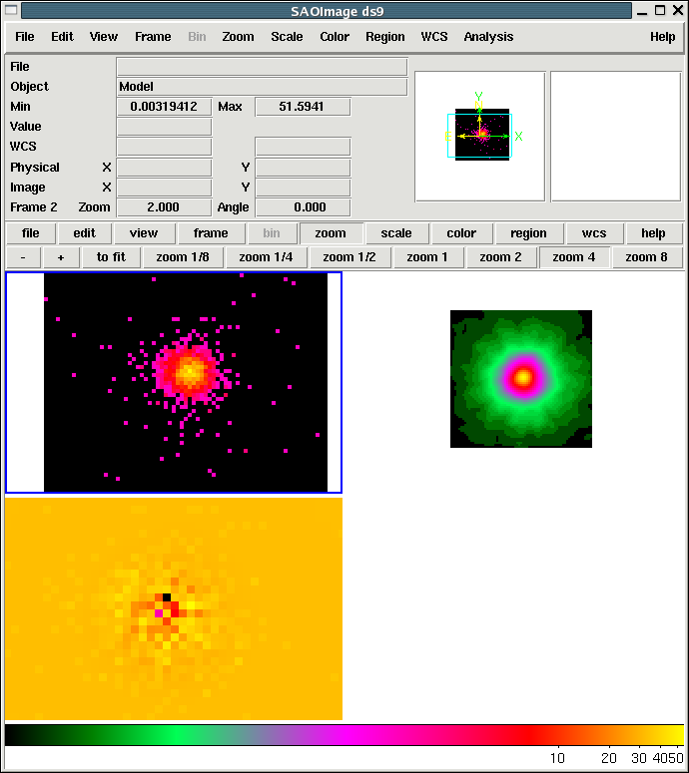Select the green model image frame
689x773 pixels.
[521, 378]
